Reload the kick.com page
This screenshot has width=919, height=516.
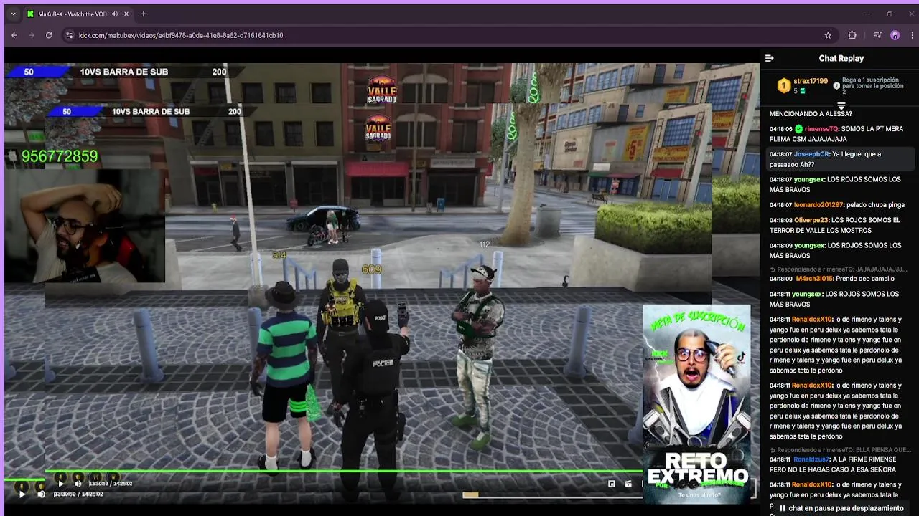[49, 35]
